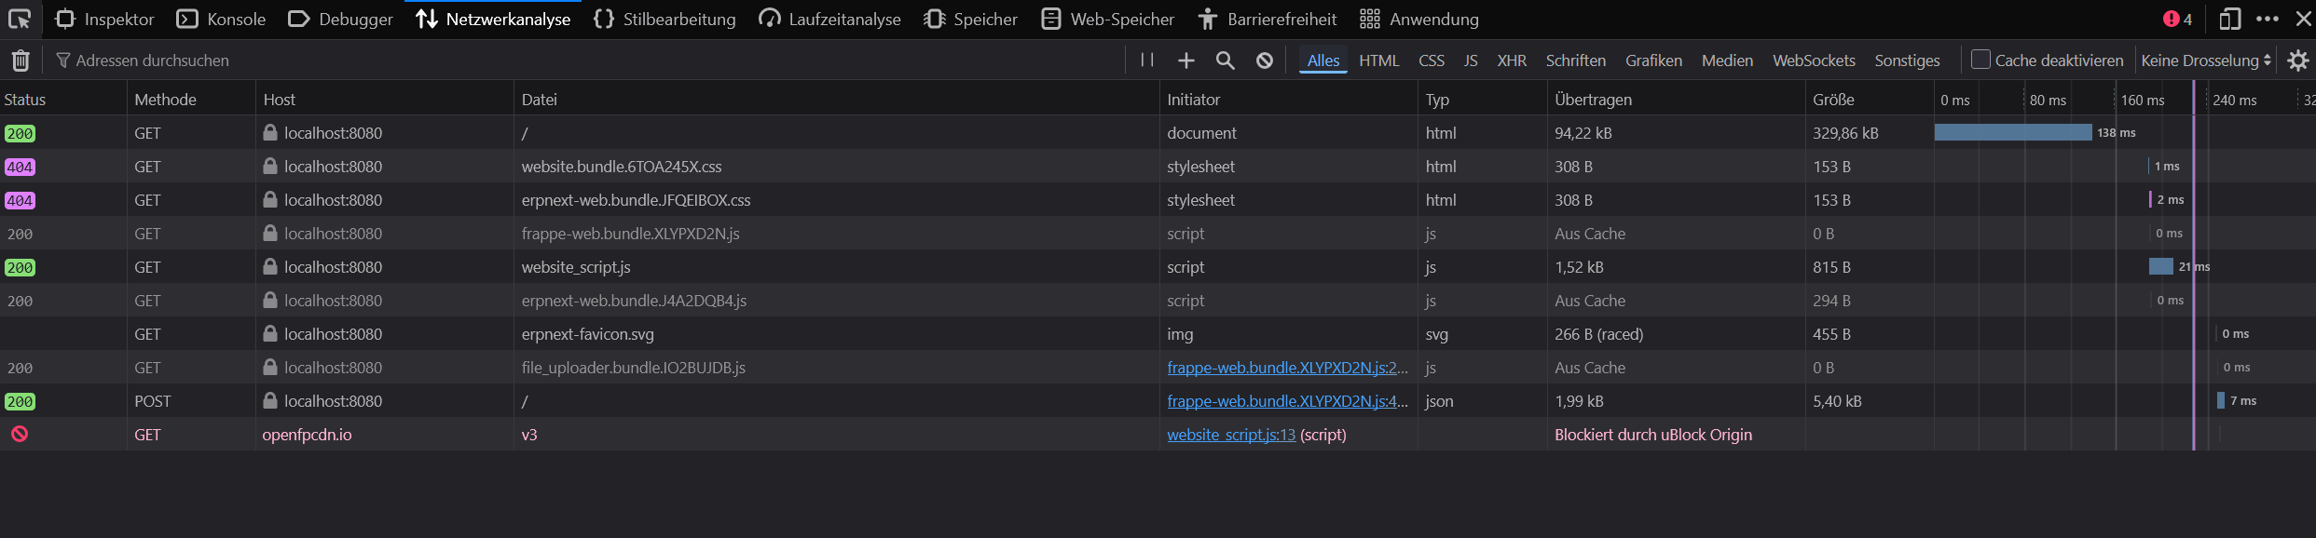Switch to the Debugger tab
Image resolution: width=2316 pixels, height=538 pixels.
341,19
